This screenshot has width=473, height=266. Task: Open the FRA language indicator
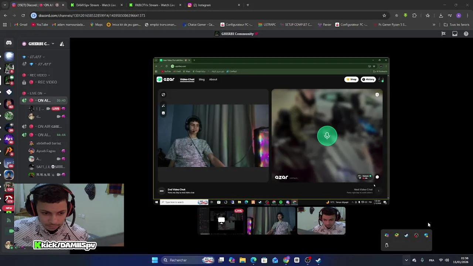tap(432, 260)
